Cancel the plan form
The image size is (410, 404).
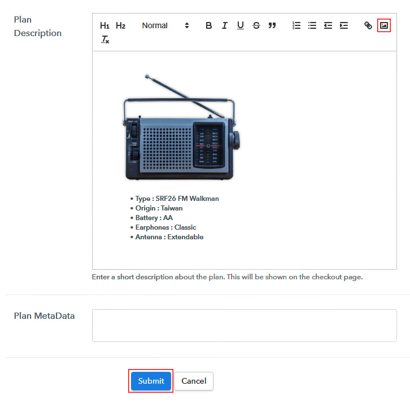[x=194, y=381]
